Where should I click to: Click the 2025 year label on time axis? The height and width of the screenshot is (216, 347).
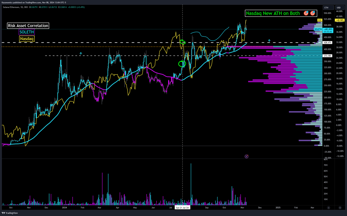coord(278,208)
